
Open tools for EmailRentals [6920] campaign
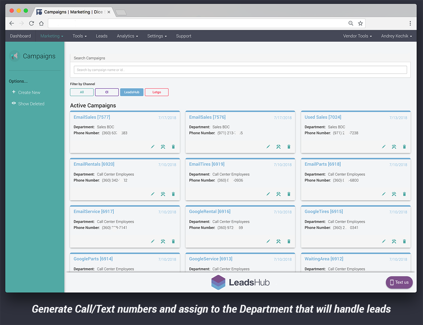163,194
